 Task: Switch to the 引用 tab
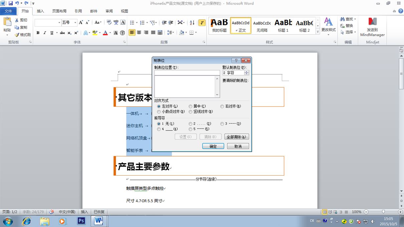point(78,11)
